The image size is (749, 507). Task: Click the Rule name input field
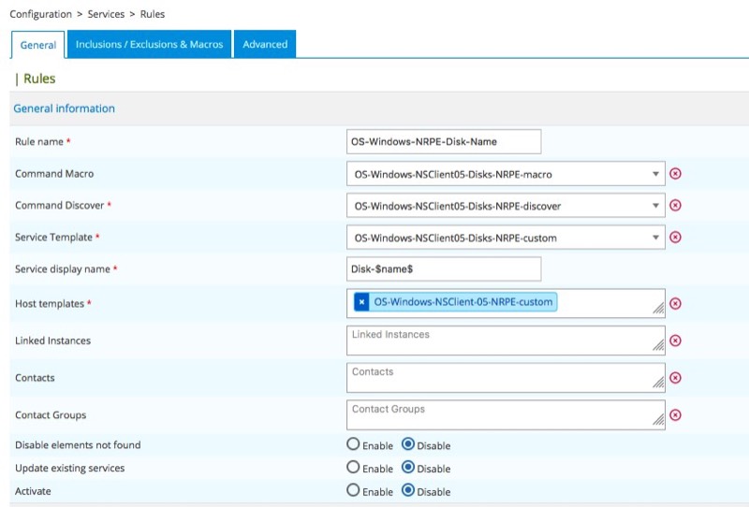443,141
